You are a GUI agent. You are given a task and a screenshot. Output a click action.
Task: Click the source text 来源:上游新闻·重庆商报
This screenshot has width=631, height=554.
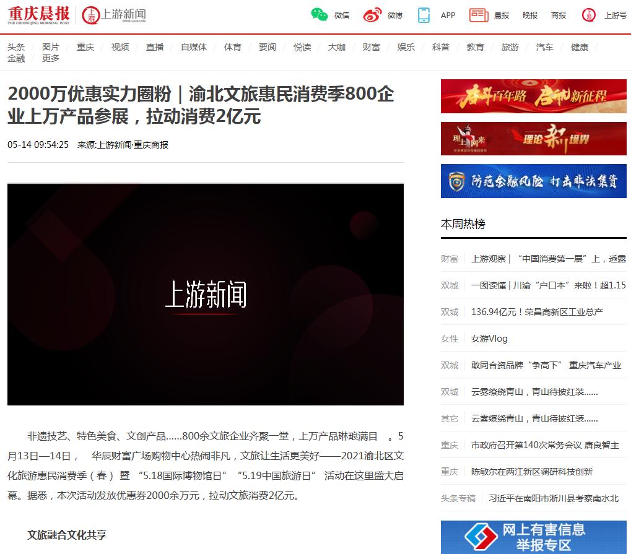point(123,145)
